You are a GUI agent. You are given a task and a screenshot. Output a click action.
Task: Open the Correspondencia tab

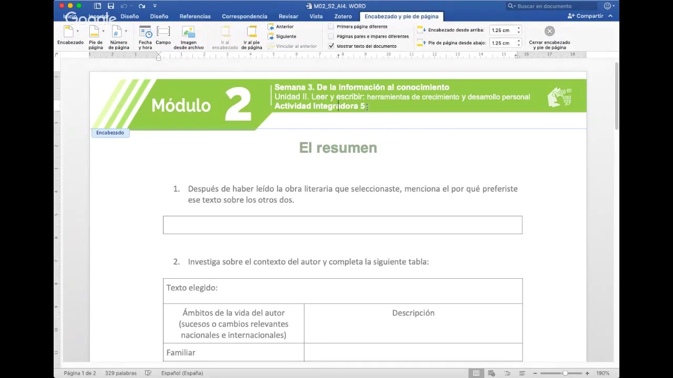click(x=244, y=16)
